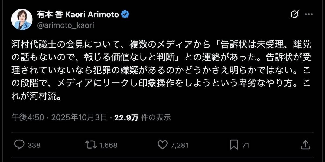Open the Grok explain icon
Screen dimensions: 325x162
tap(294, 14)
